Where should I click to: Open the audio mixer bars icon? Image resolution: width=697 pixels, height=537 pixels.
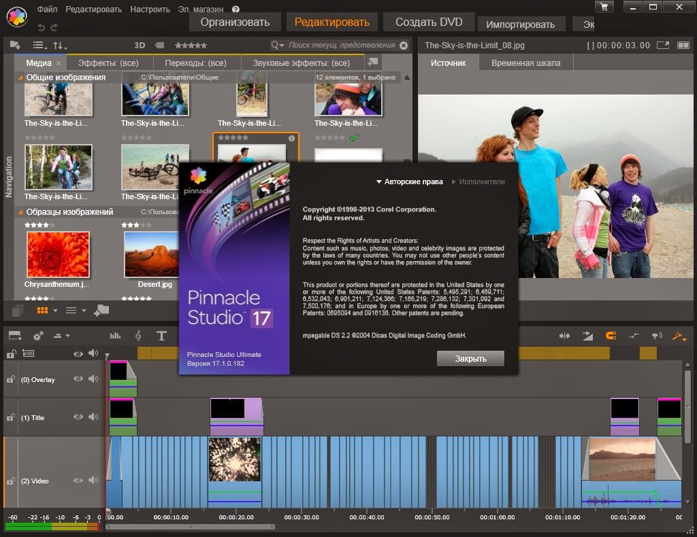coord(115,336)
